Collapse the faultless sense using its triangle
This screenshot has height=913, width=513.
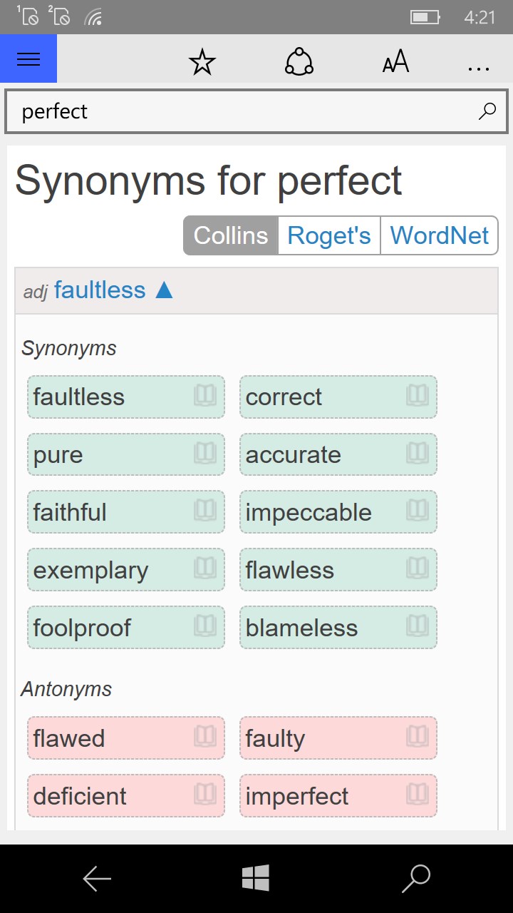pyautogui.click(x=165, y=290)
